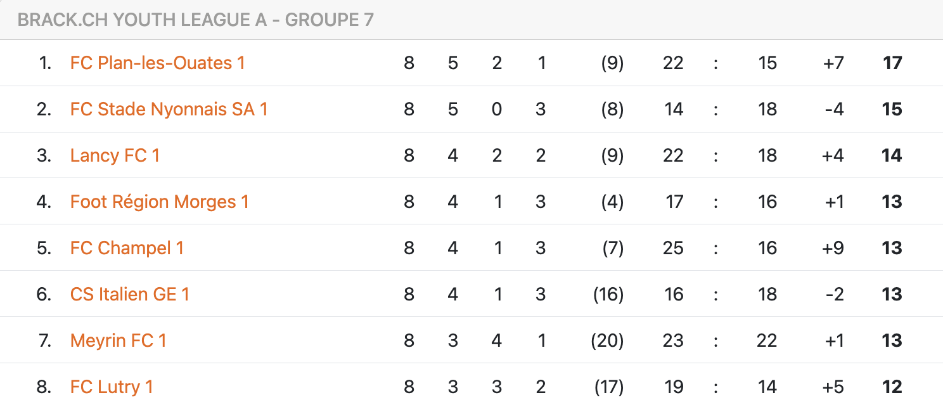Click Meyrin FC 1's (20) fair-play value

pos(607,340)
